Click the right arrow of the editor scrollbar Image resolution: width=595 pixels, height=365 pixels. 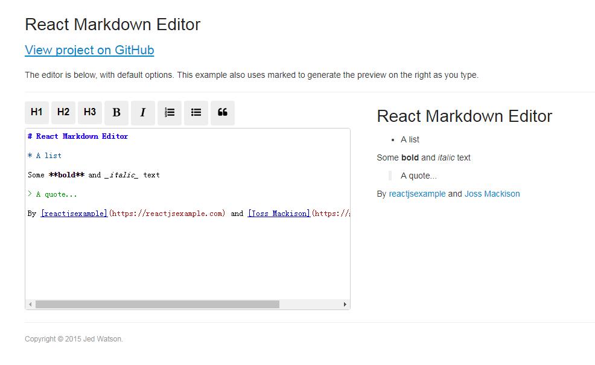pos(345,305)
